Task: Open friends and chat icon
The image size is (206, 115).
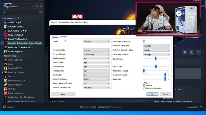Action: [x=201, y=107]
